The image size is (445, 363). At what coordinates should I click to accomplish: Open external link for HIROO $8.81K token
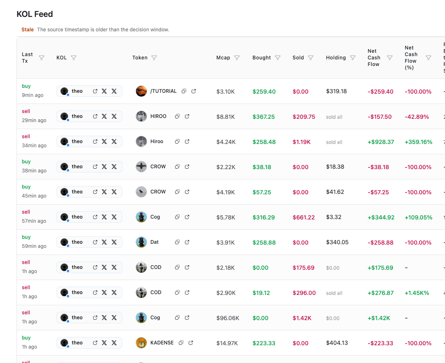point(187,116)
